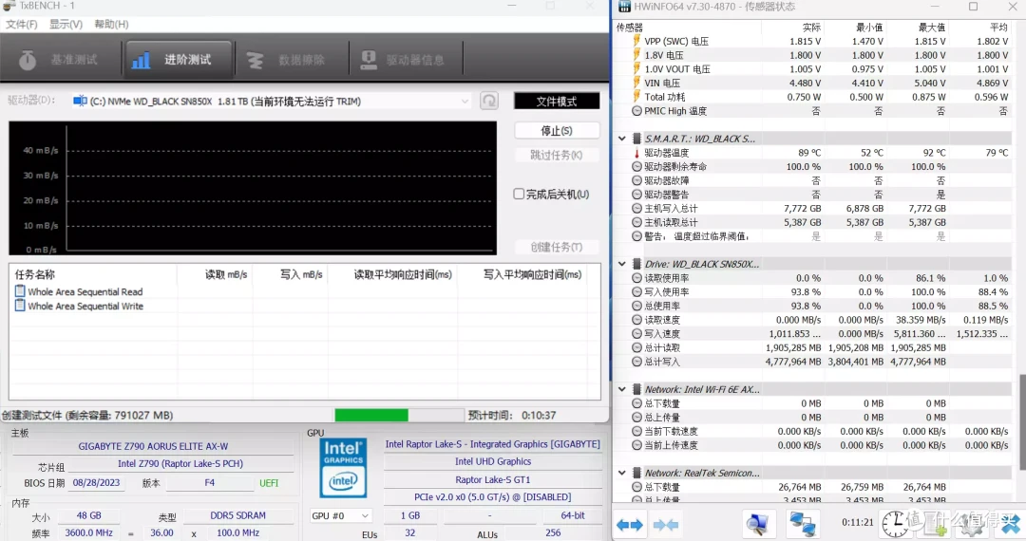Screen dimensions: 1026x541
Task: Click the round icon beside 当前下载速度
Action: tap(636, 431)
